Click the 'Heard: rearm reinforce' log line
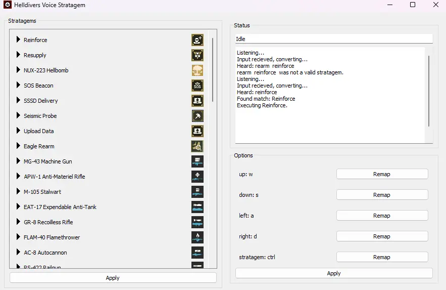 [265, 66]
